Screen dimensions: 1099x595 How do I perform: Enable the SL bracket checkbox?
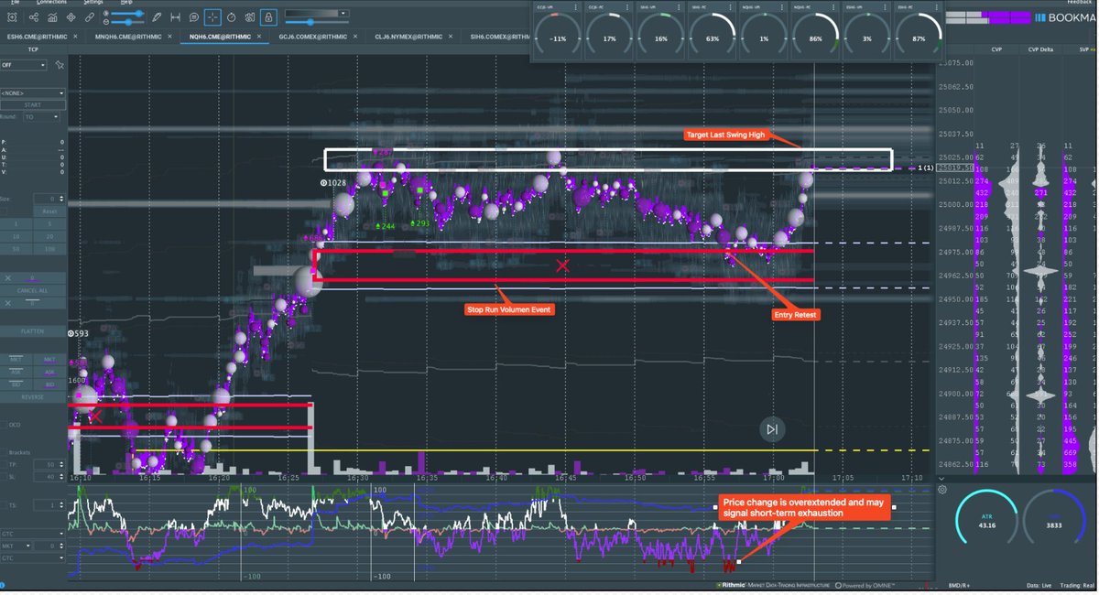[x=4, y=477]
